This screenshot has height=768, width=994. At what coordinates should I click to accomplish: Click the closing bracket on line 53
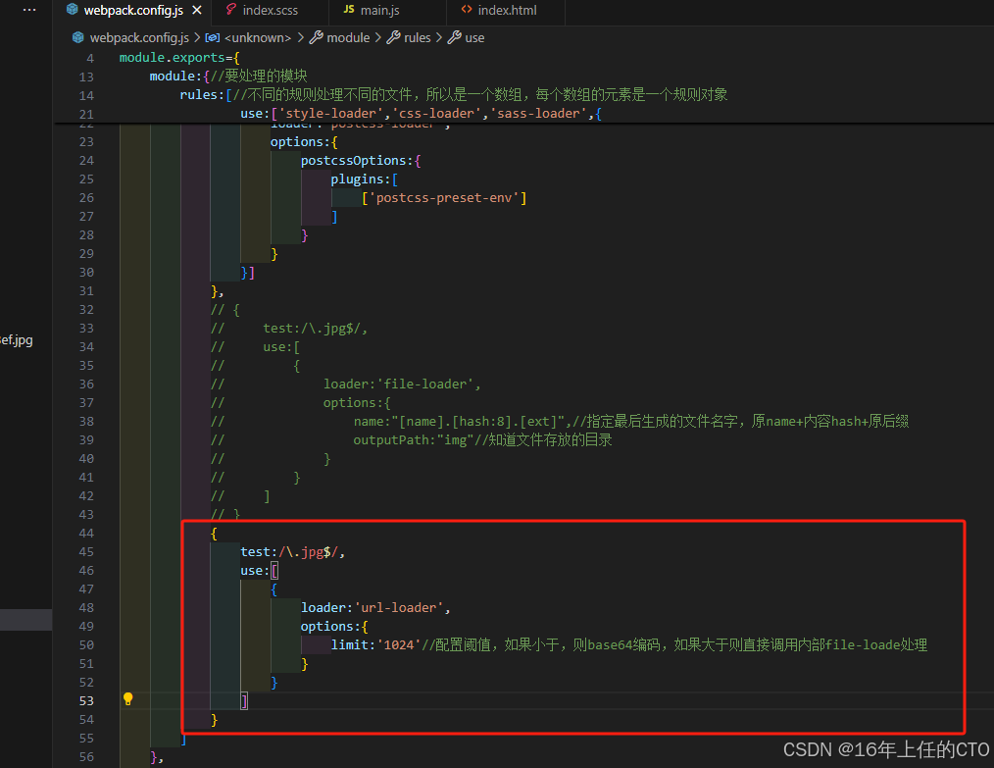(x=244, y=700)
